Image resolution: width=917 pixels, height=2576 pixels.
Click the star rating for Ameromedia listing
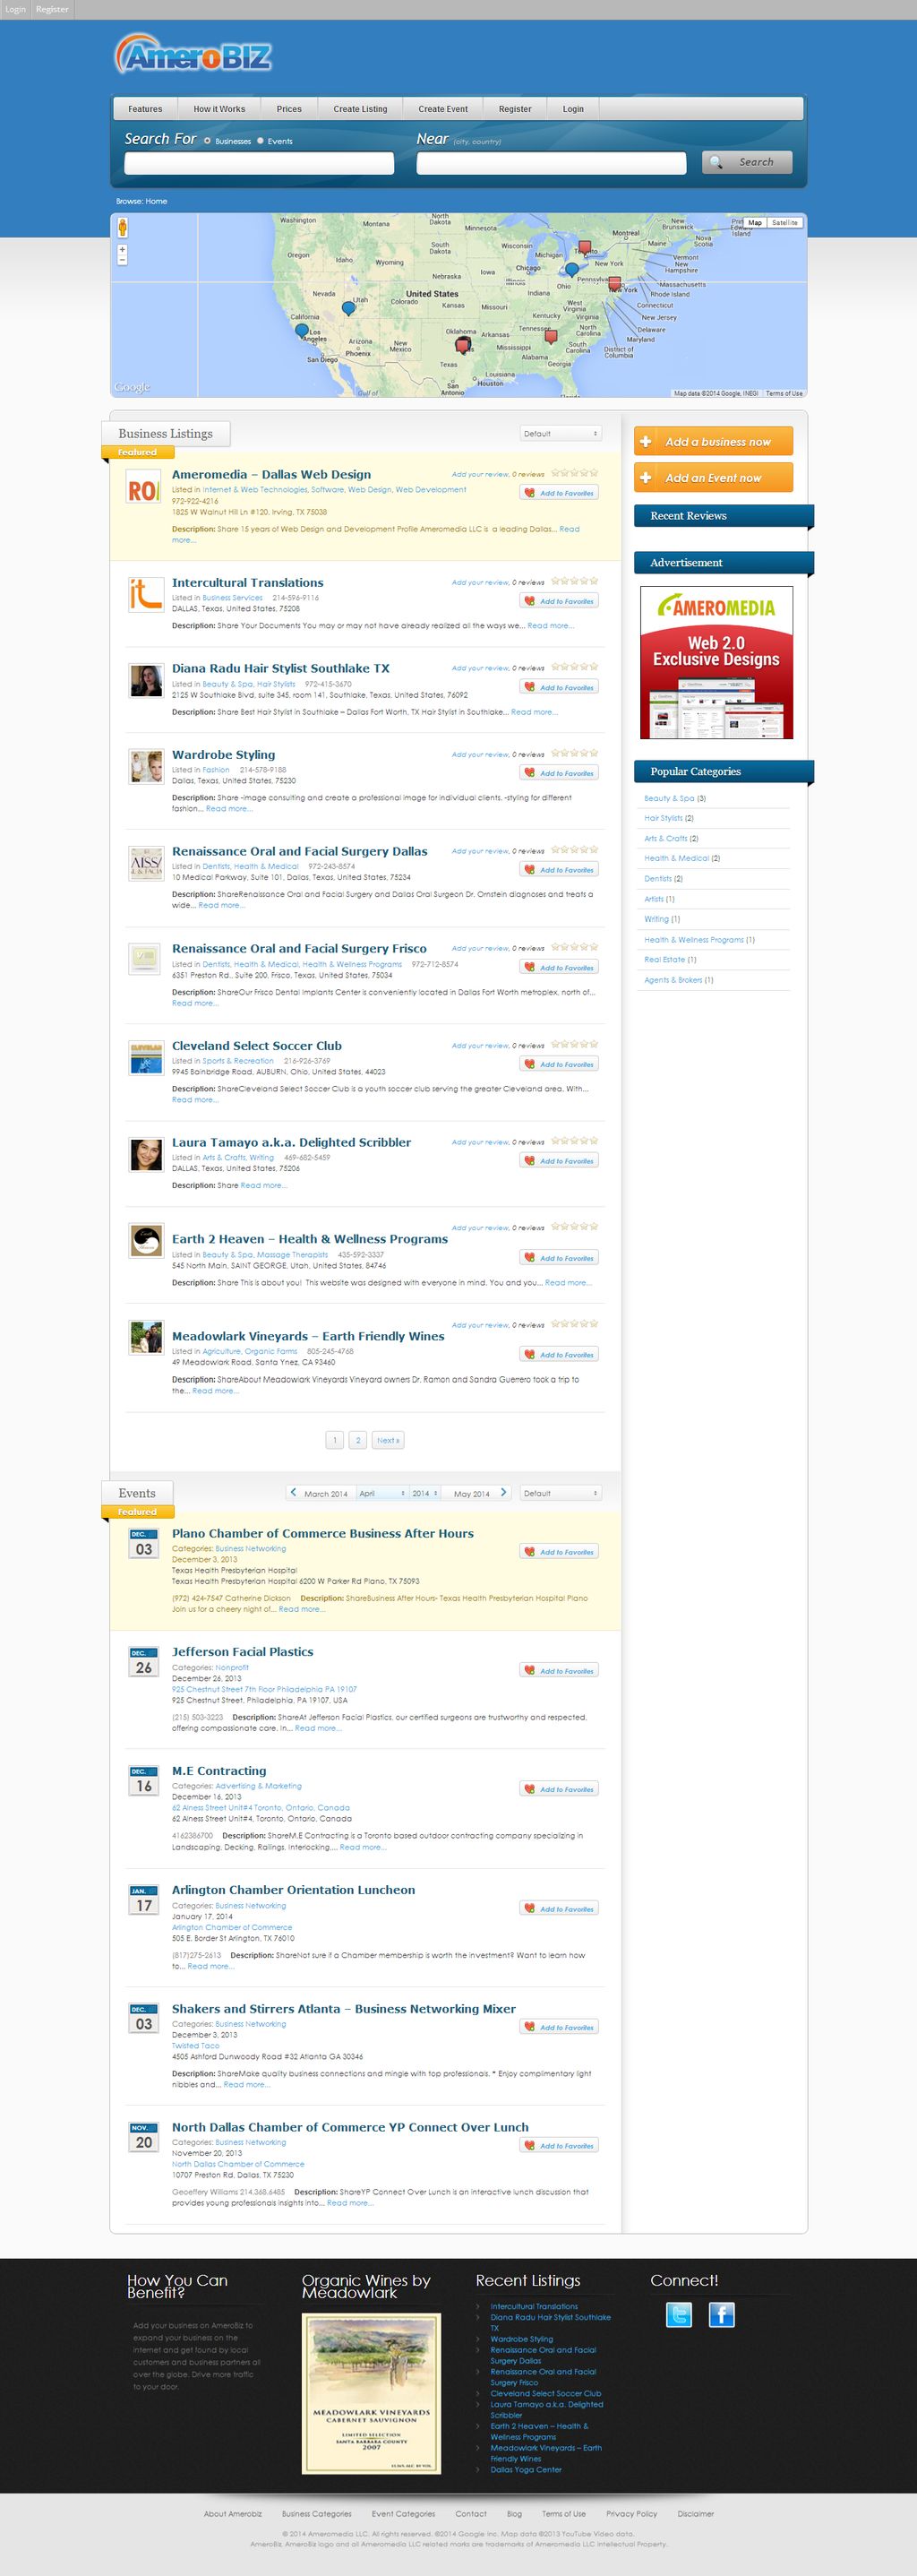click(x=574, y=473)
